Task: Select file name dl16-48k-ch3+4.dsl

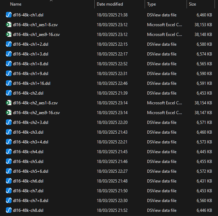Action: [30, 142]
